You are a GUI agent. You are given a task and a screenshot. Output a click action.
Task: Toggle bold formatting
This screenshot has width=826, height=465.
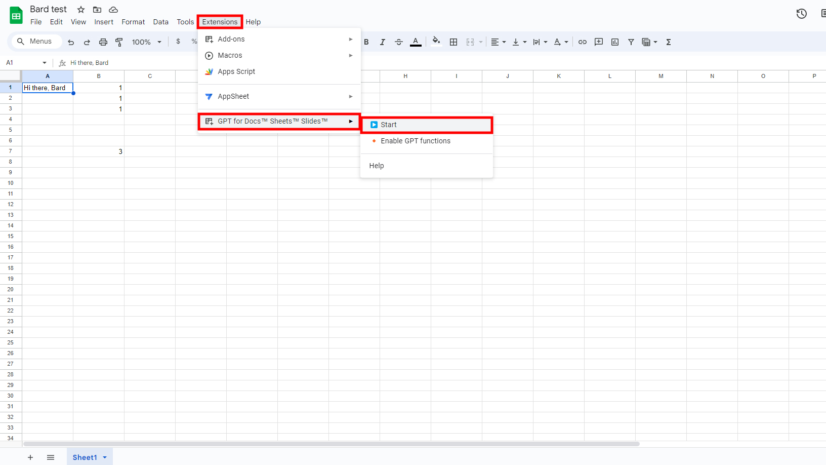coord(366,42)
